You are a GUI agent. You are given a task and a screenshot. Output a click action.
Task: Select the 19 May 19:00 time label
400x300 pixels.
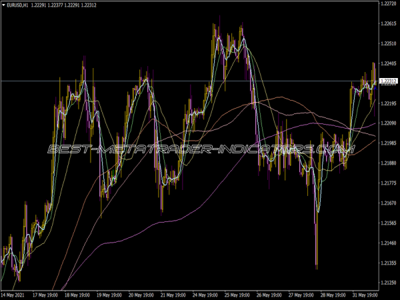pos(109,295)
